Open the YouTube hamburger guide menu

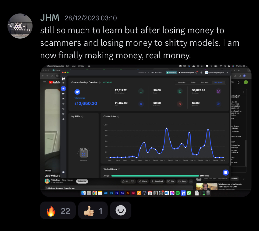point(44,82)
